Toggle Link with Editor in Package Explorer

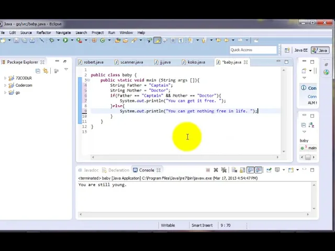(46, 71)
